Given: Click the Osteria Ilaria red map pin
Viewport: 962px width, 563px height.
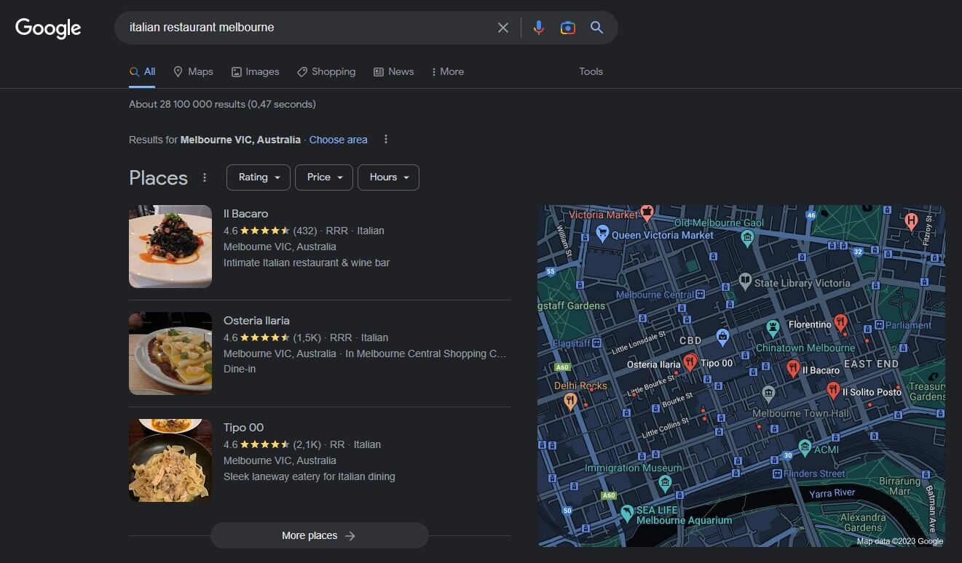Looking at the screenshot, I should pos(690,362).
